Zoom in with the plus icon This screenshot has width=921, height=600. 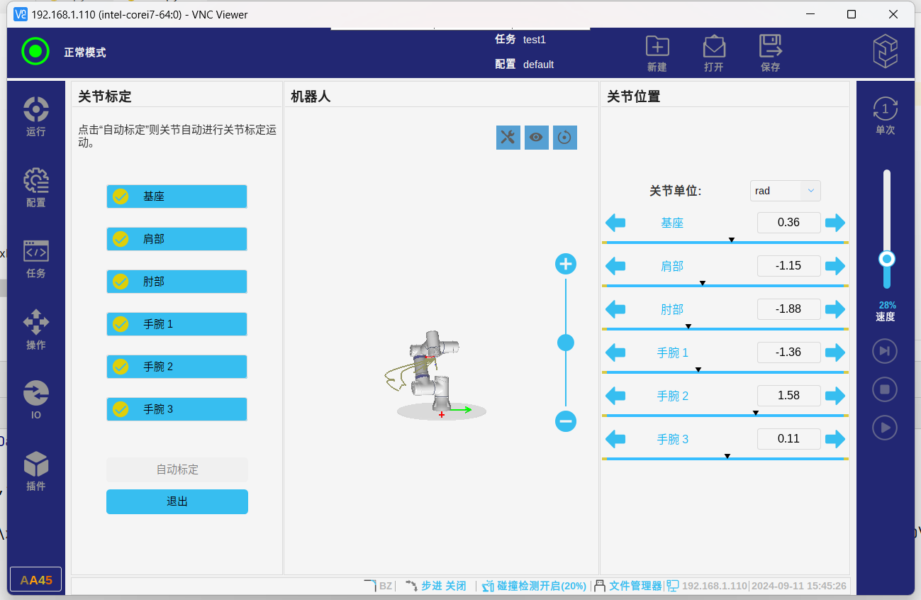pyautogui.click(x=565, y=265)
